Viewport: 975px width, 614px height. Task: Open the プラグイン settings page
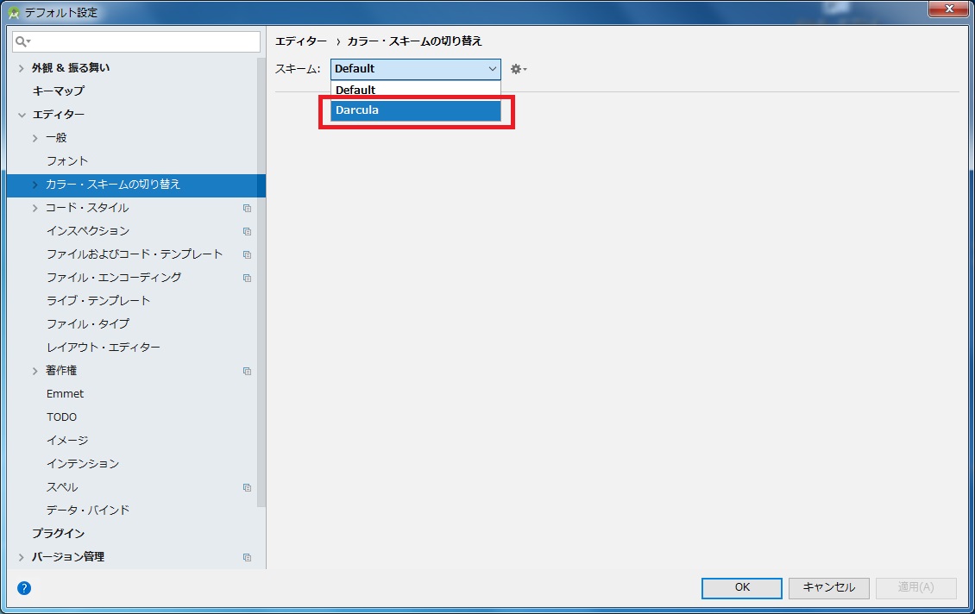click(59, 534)
